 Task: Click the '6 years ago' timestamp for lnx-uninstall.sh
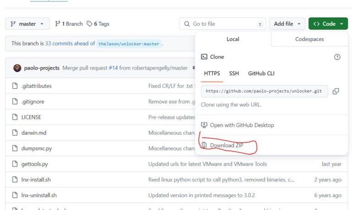328,195
